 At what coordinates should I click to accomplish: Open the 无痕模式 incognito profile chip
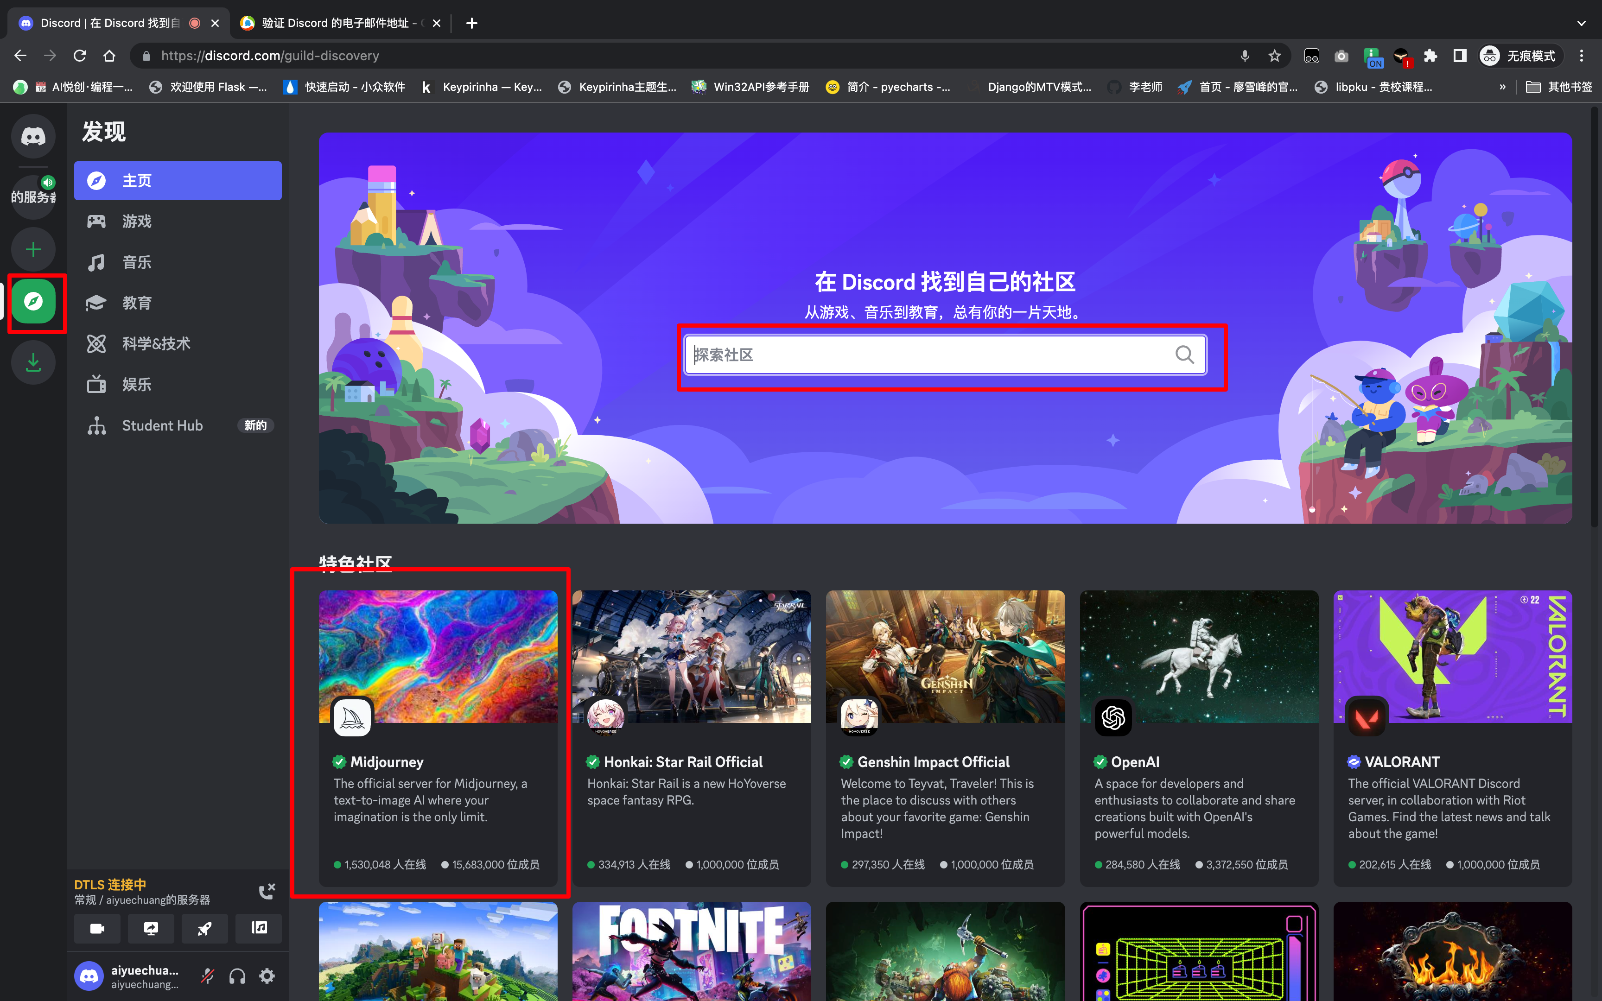pyautogui.click(x=1520, y=56)
